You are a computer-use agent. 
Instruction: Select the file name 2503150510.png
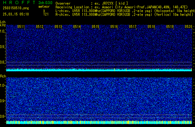pos(16,8)
